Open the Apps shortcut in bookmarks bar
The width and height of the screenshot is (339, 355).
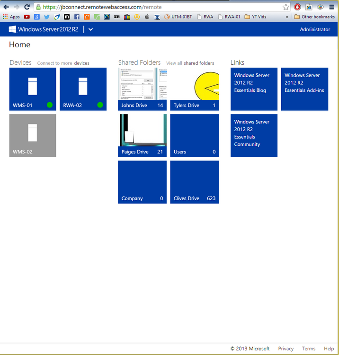(x=11, y=17)
